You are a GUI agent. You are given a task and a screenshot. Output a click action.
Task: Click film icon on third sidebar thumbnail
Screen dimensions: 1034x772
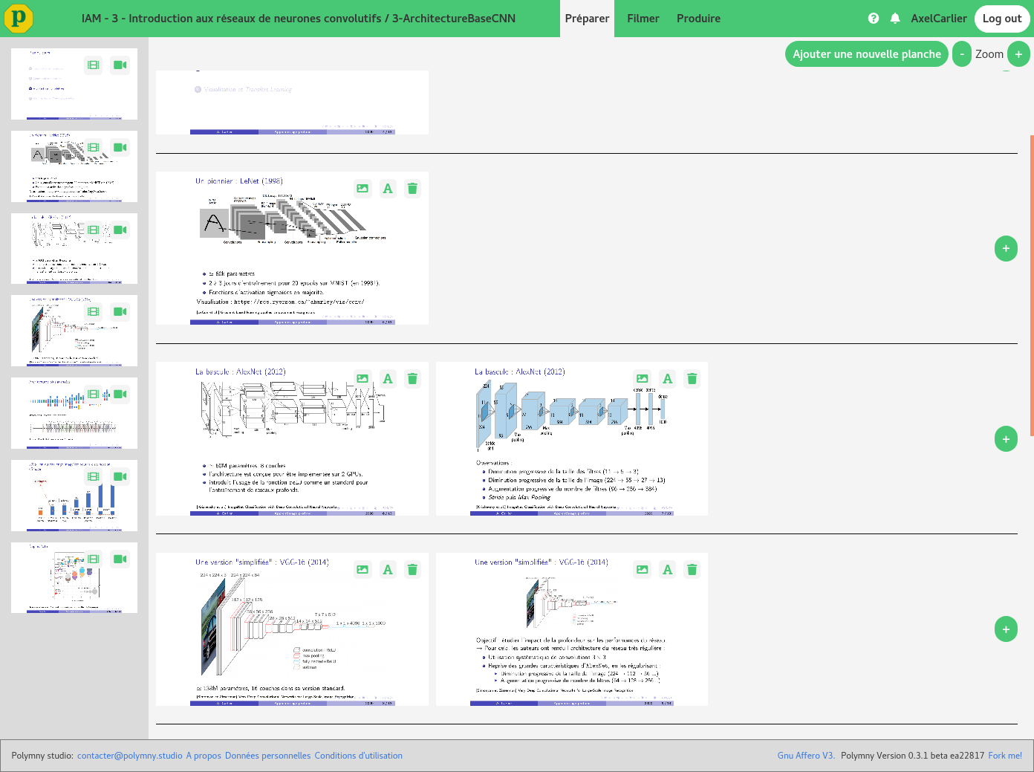tap(94, 230)
